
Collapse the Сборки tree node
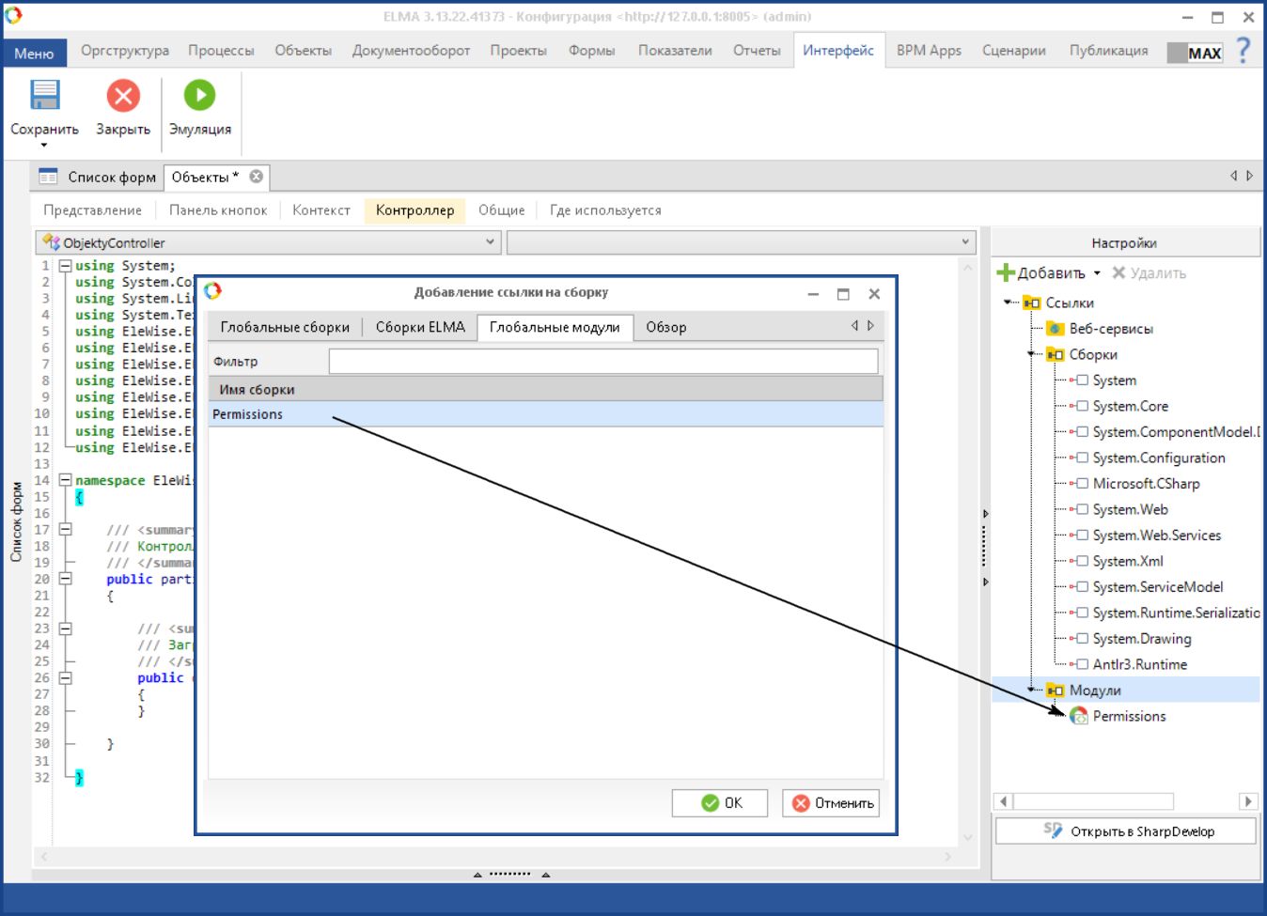coord(1033,354)
